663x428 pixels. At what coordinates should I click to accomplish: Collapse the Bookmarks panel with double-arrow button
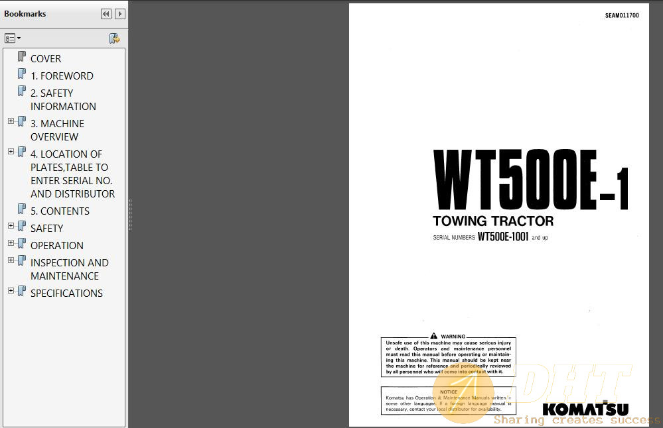pos(106,14)
